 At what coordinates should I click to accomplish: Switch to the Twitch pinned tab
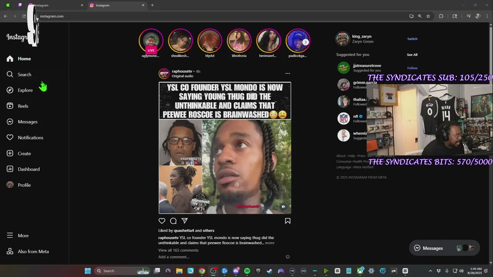point(20,5)
